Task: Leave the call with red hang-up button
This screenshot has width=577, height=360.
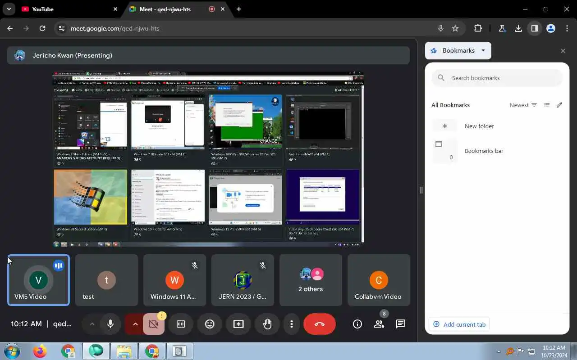Action: [x=320, y=324]
